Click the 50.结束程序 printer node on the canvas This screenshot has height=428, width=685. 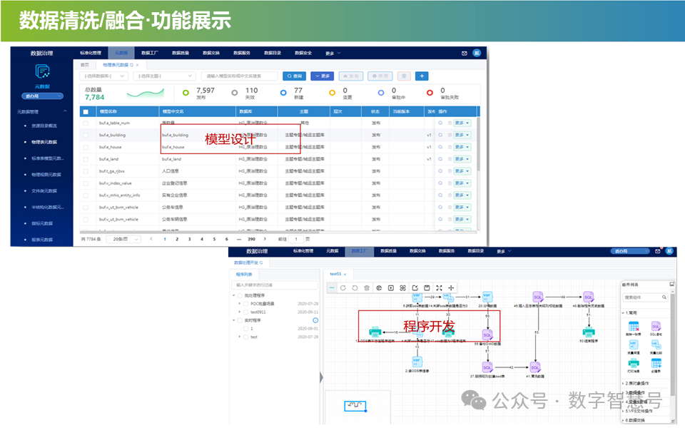point(589,332)
